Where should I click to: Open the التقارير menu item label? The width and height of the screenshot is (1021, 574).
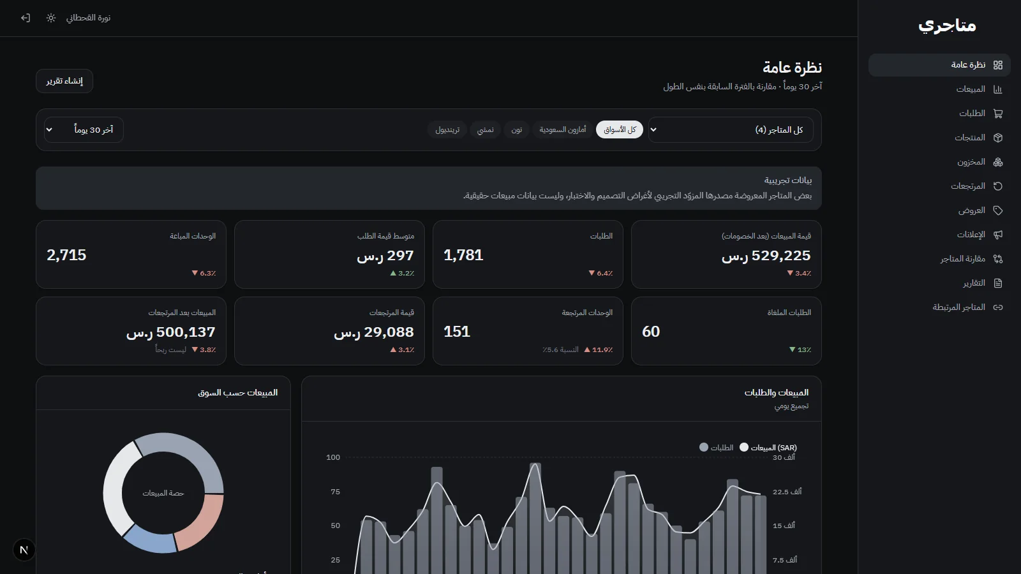tap(974, 283)
